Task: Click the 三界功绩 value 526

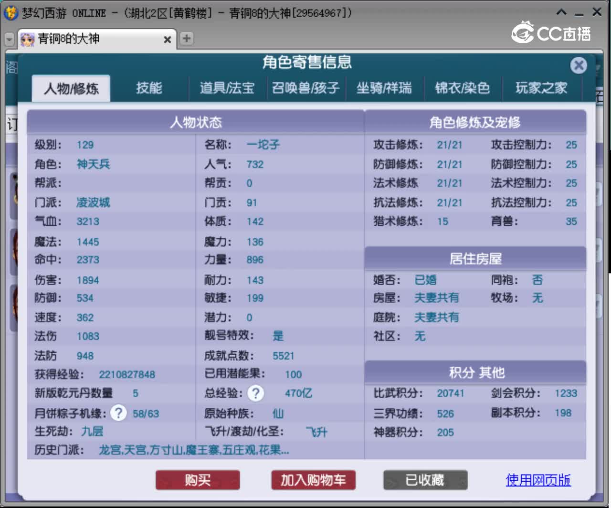Action: 445,414
